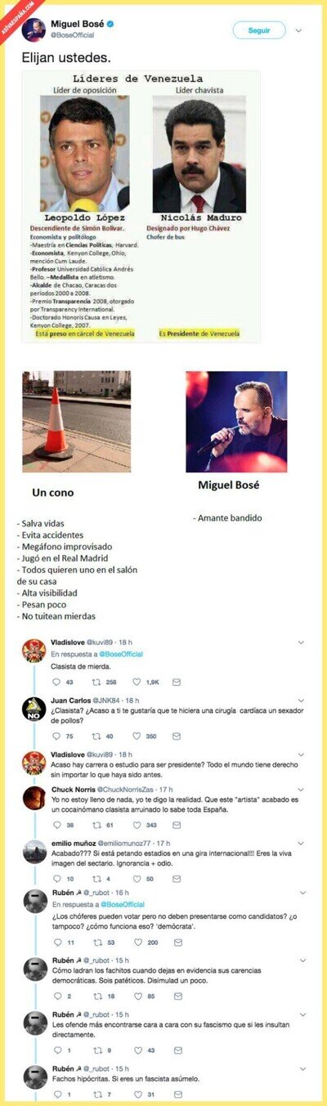
Task: Like Vladislove's tweet with 1,9K likes
Action: pos(137,682)
